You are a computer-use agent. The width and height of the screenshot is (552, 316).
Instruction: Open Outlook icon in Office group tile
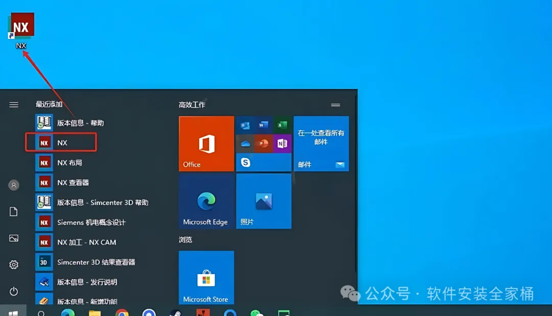tap(245, 125)
